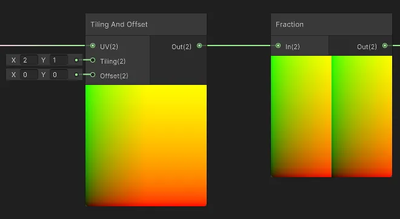Click the Offset X value field showing 0
400x219 pixels.
(29, 75)
